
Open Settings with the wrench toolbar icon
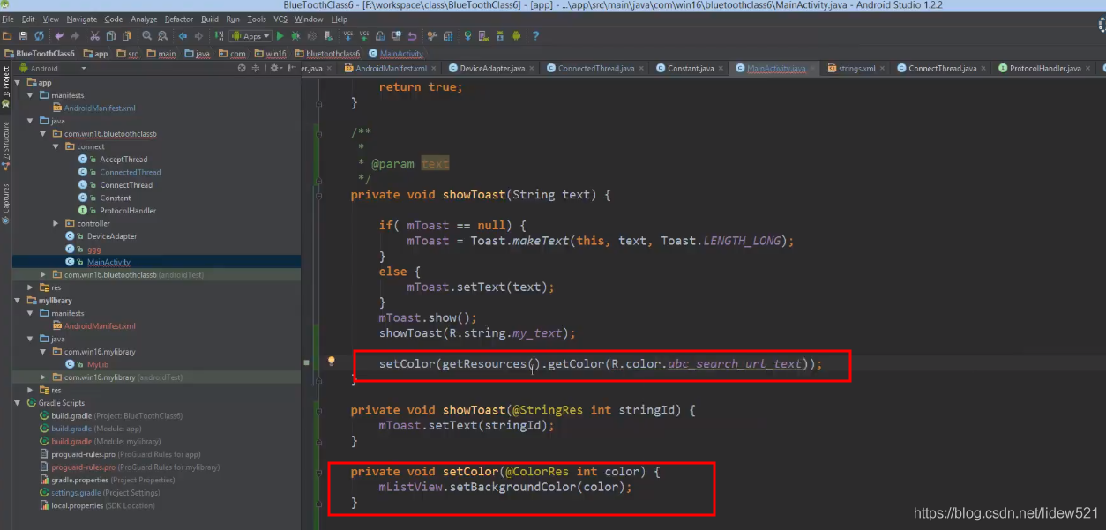432,36
